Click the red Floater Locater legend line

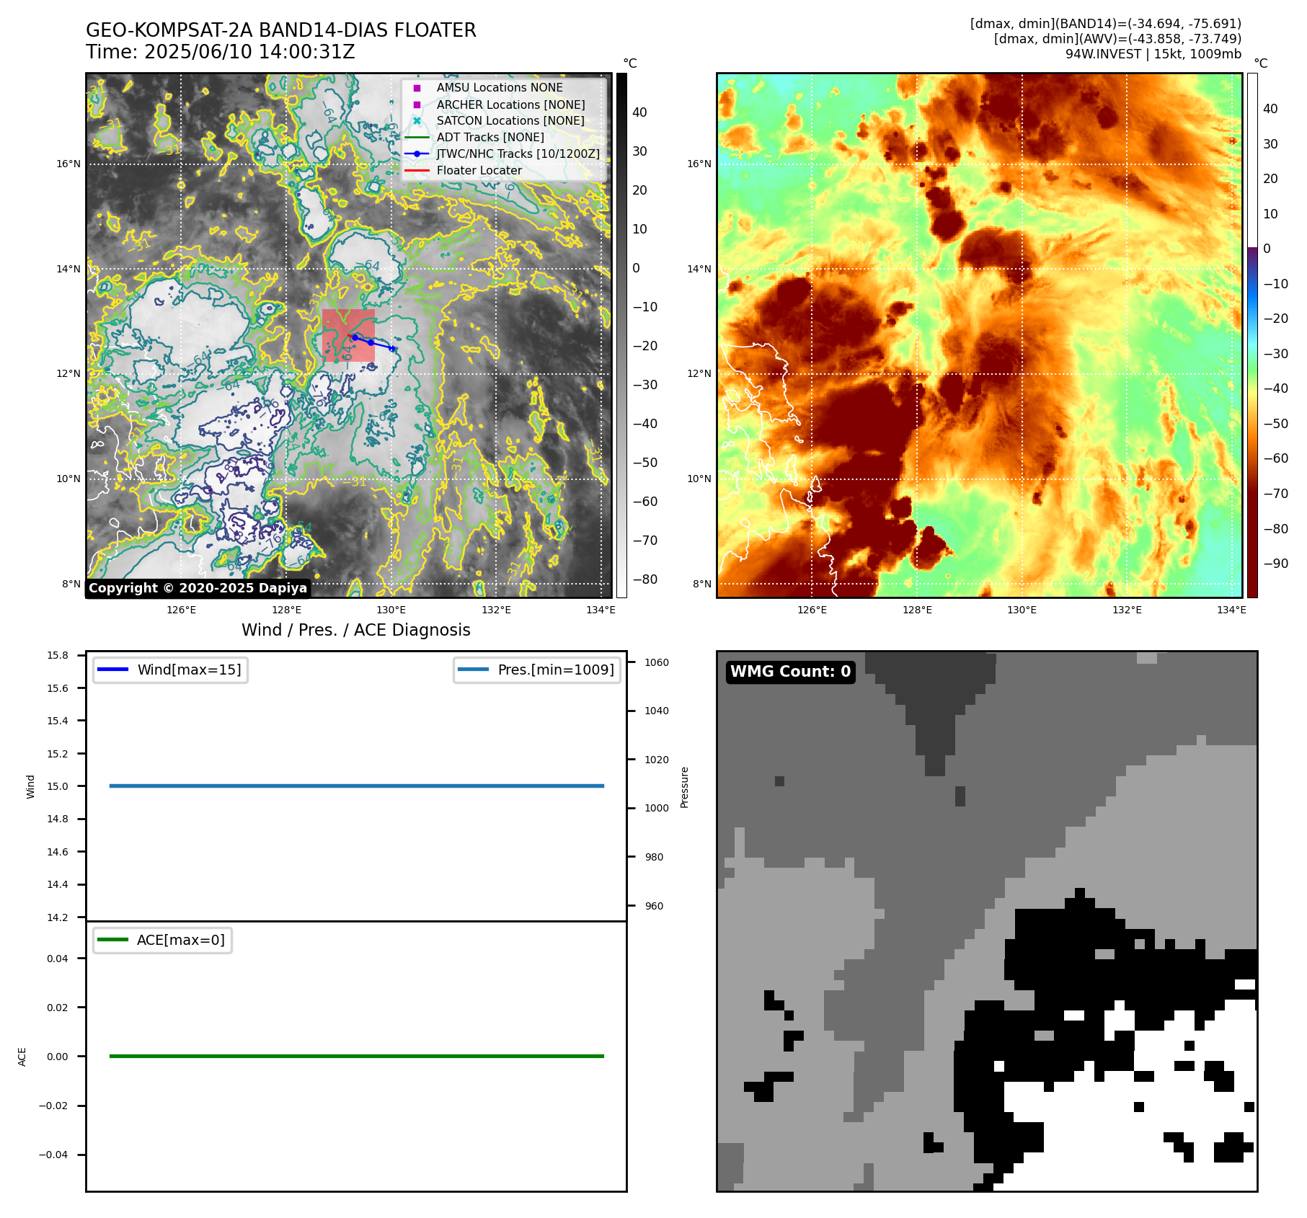pos(417,170)
